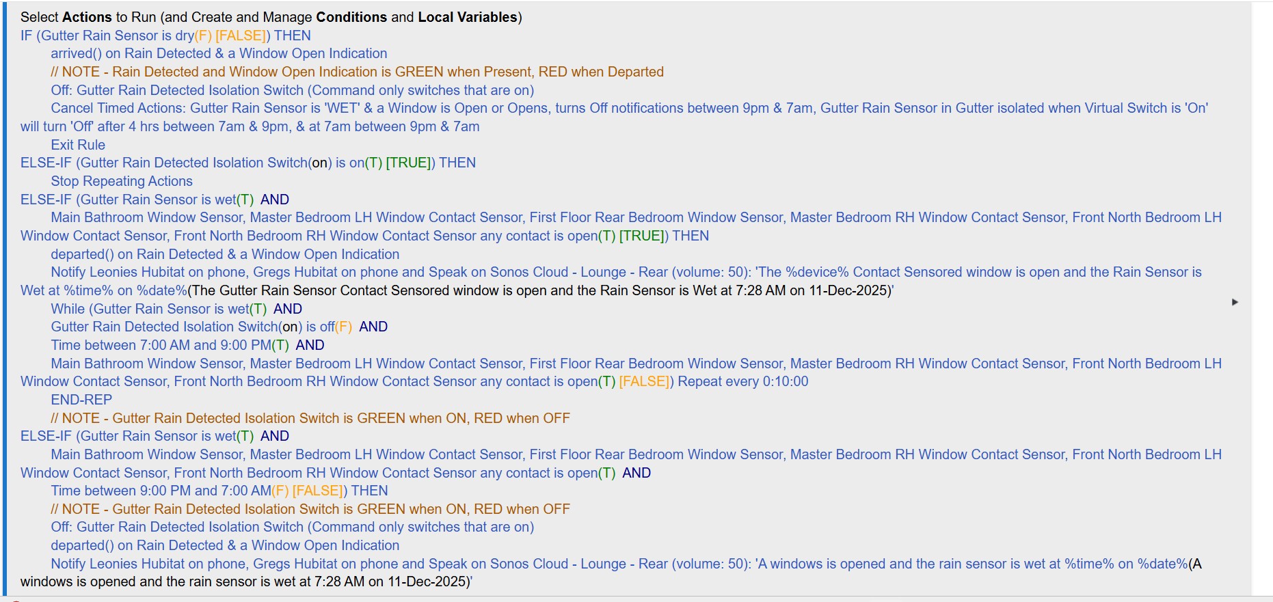Click the small arrow on the right edge

[1235, 302]
